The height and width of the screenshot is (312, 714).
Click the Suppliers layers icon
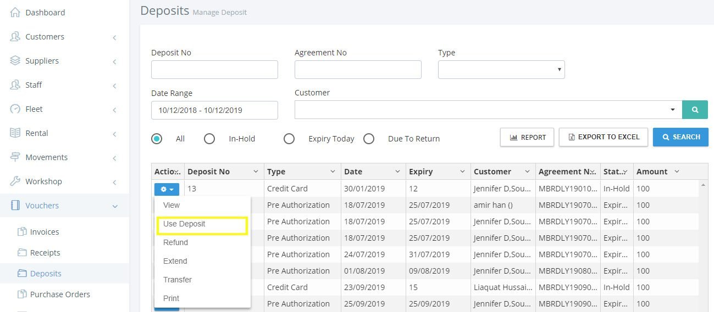(x=15, y=60)
